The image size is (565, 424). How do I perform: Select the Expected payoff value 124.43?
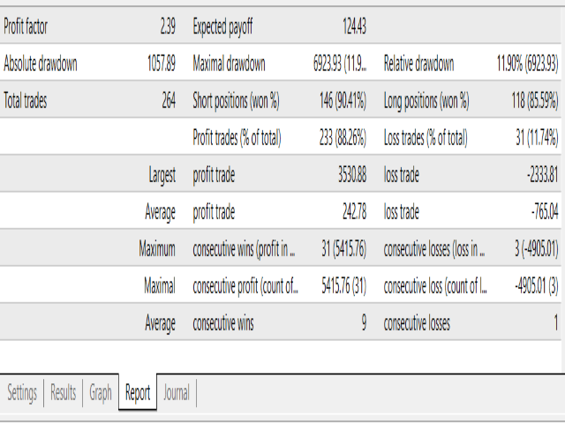(354, 26)
